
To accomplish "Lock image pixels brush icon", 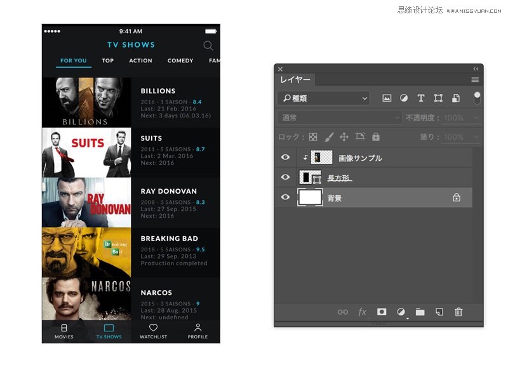I will click(x=329, y=137).
